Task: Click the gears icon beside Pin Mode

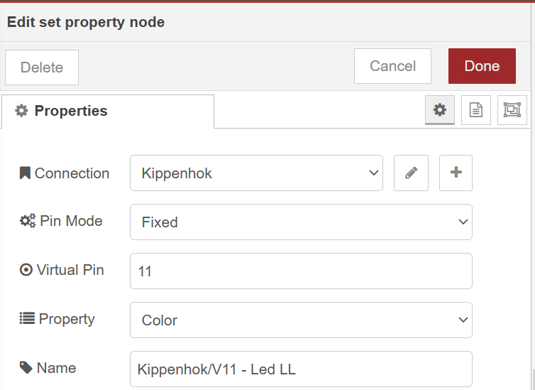Action: point(27,221)
